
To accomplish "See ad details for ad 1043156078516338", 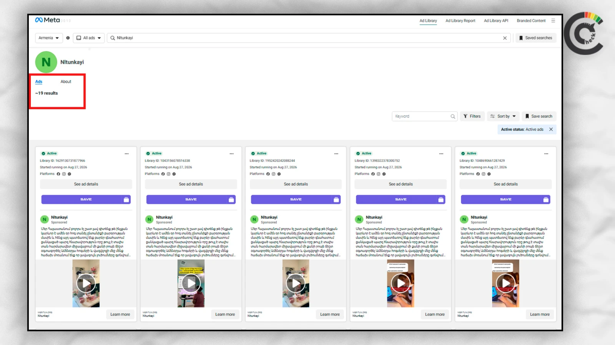I will (x=191, y=184).
